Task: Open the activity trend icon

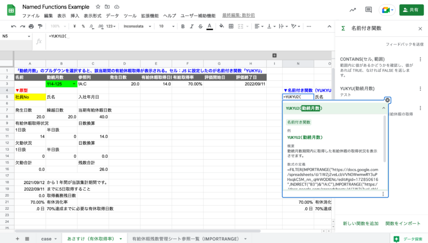Action: [x=352, y=10]
